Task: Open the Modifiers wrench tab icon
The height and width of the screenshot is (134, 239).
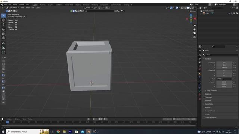Action: [x=199, y=77]
